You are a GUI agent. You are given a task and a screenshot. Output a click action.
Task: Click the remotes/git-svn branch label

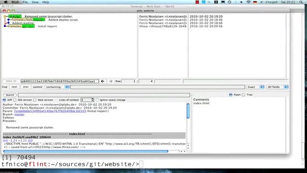[x=22, y=26]
